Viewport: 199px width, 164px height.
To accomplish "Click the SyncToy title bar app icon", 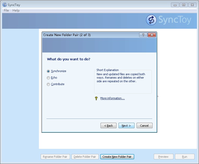I will [x=4, y=5].
